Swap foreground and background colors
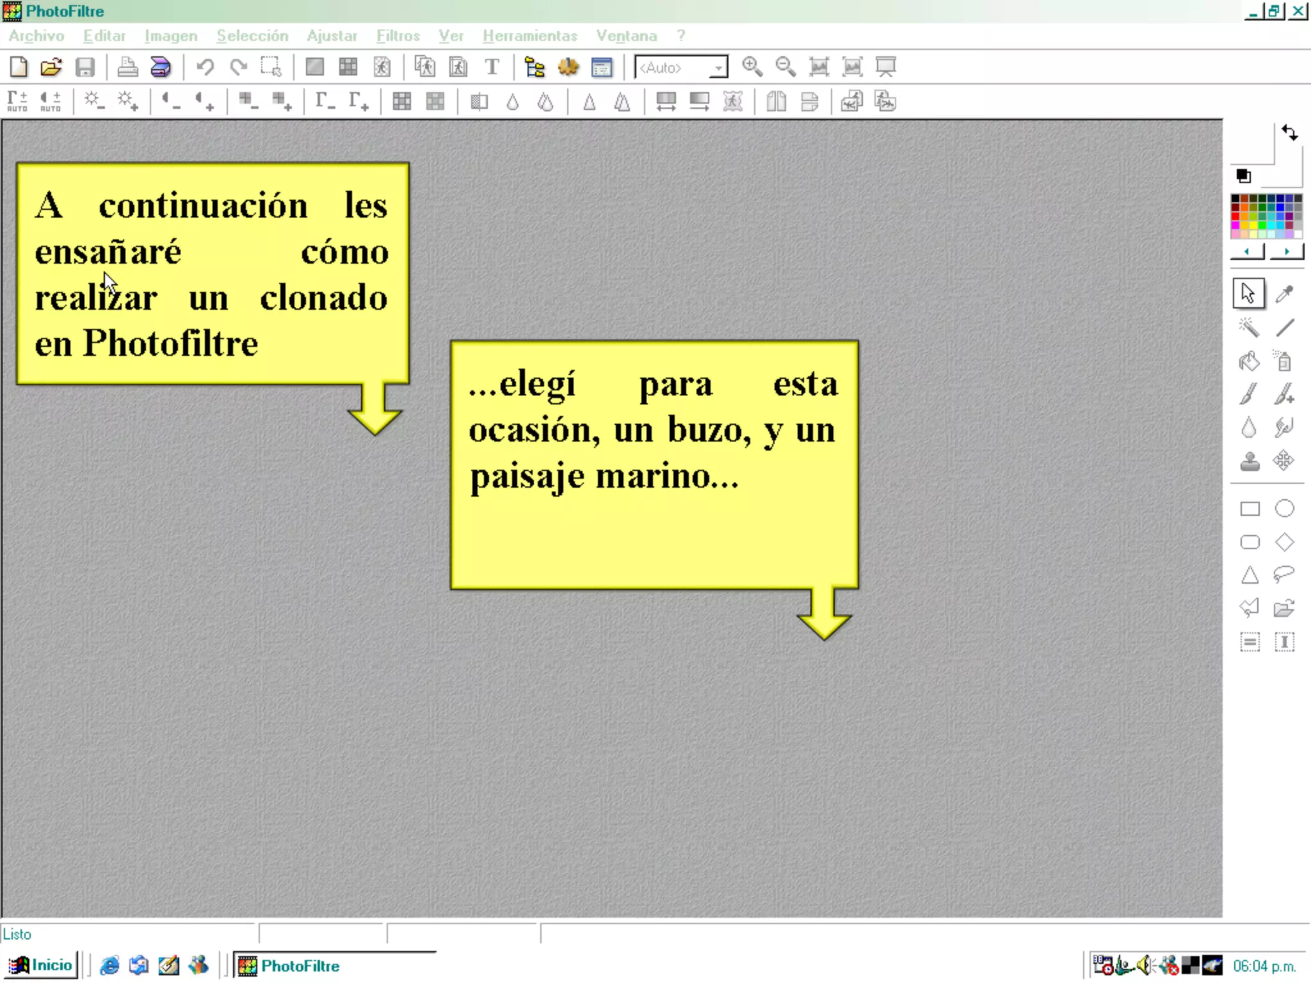Screen dimensions: 1311x983 pyautogui.click(x=1290, y=133)
